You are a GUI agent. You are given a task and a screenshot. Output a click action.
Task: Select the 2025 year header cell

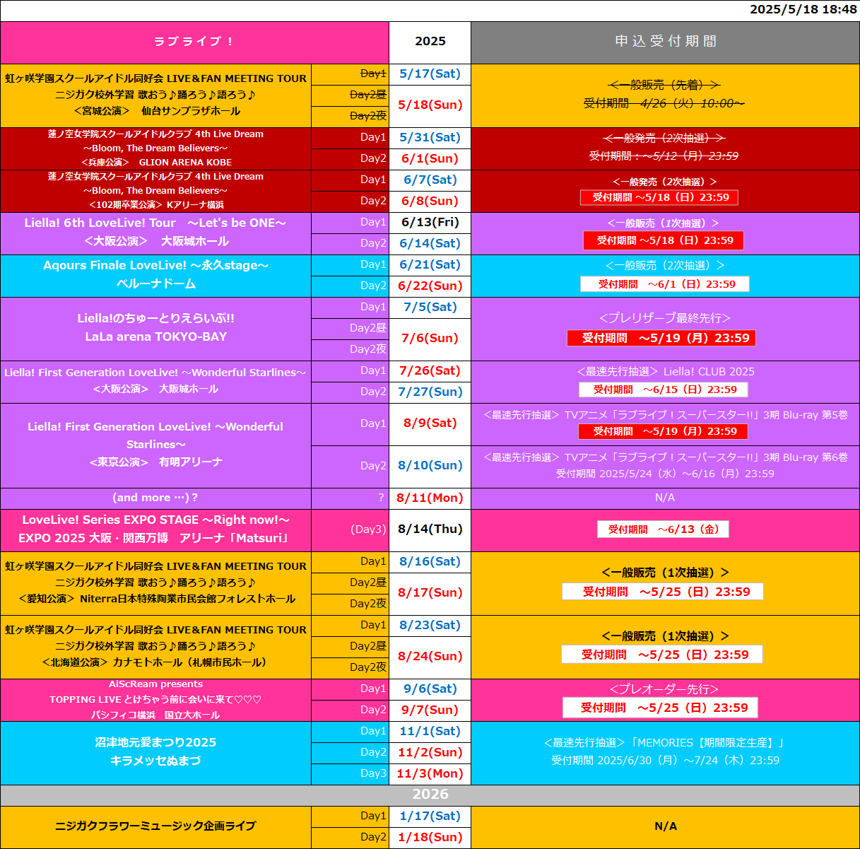pyautogui.click(x=430, y=42)
